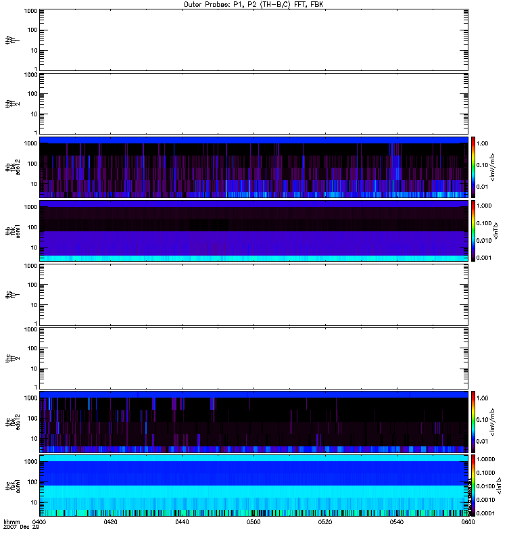Click the thb fbk scm1 spectrogram panel
Image resolution: width=507 pixels, height=541 pixels.
[254, 231]
